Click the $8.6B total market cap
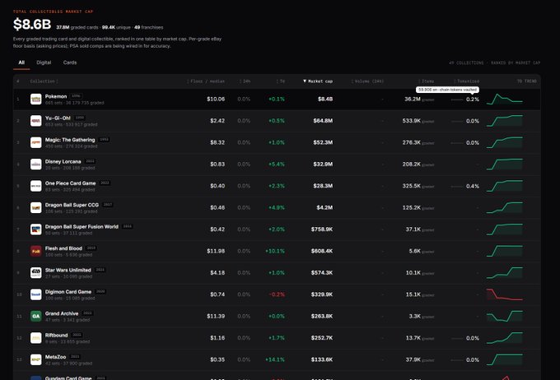560x380 pixels. tap(32, 24)
